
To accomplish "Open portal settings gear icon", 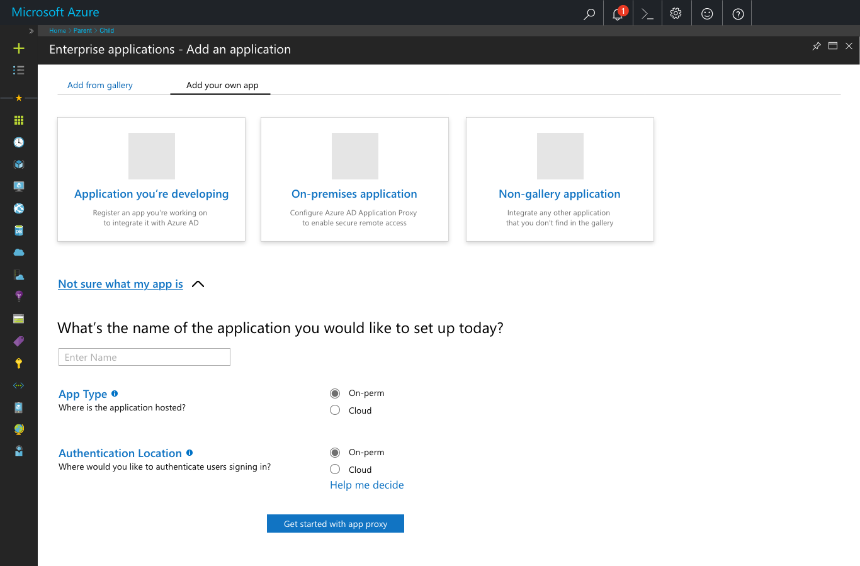I will pyautogui.click(x=676, y=13).
